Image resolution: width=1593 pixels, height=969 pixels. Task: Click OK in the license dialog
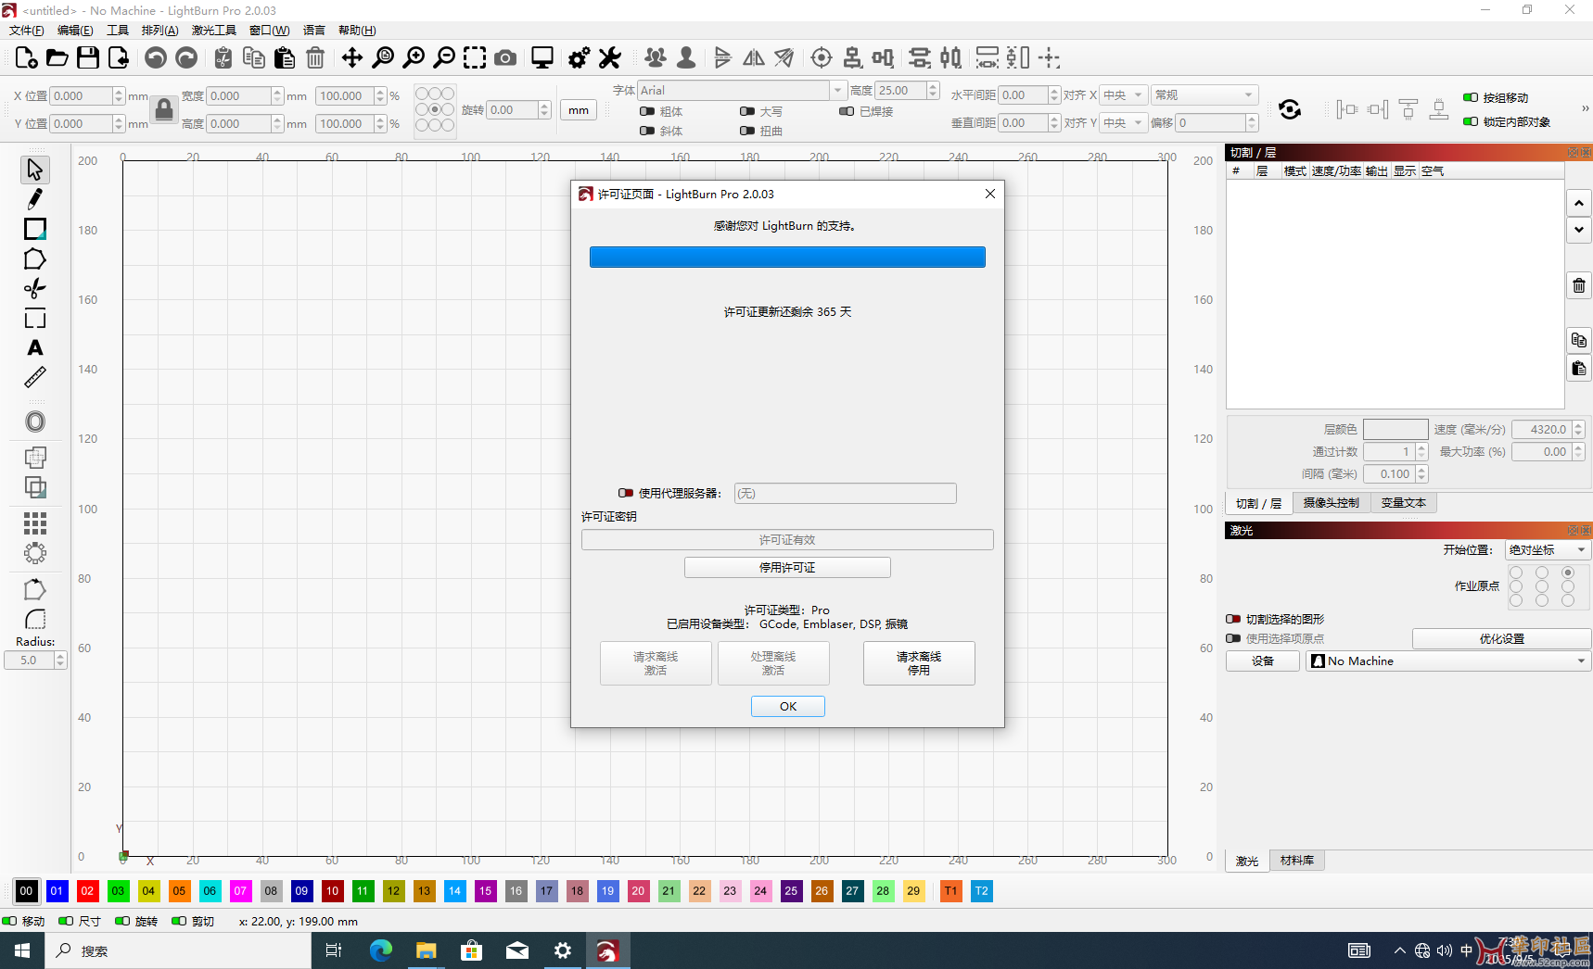tap(788, 706)
